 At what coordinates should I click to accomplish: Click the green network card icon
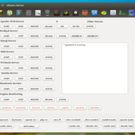click(123, 13)
